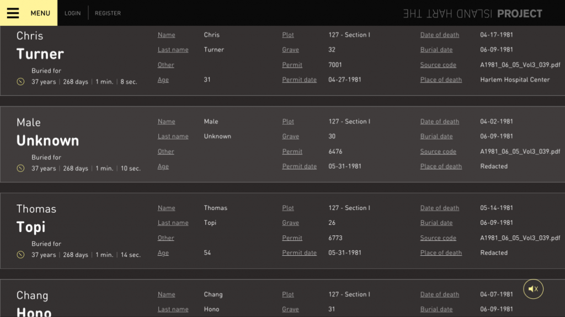
Task: Click Source code label in Turner record
Action: (x=438, y=65)
